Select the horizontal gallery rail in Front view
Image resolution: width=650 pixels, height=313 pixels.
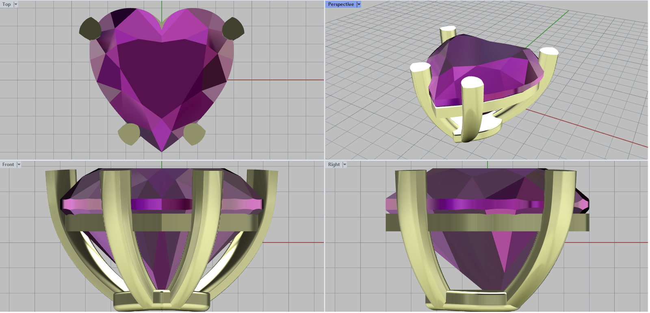(162, 223)
